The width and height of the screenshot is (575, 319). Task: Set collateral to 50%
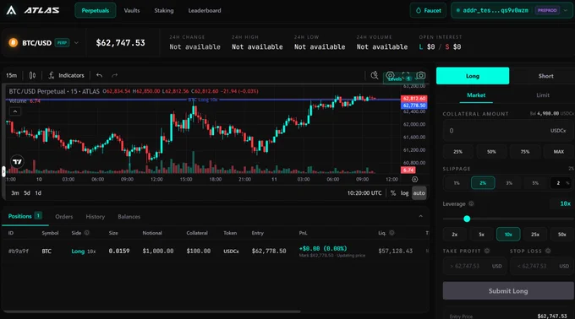(x=491, y=151)
